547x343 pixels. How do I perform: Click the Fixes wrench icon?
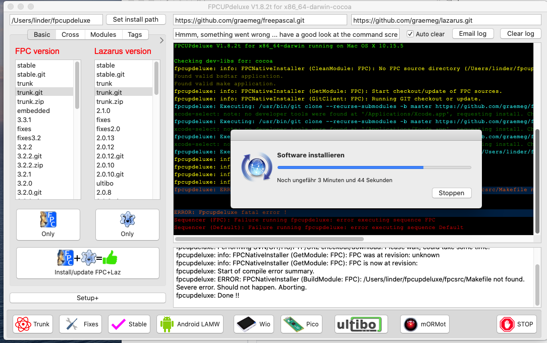click(71, 324)
